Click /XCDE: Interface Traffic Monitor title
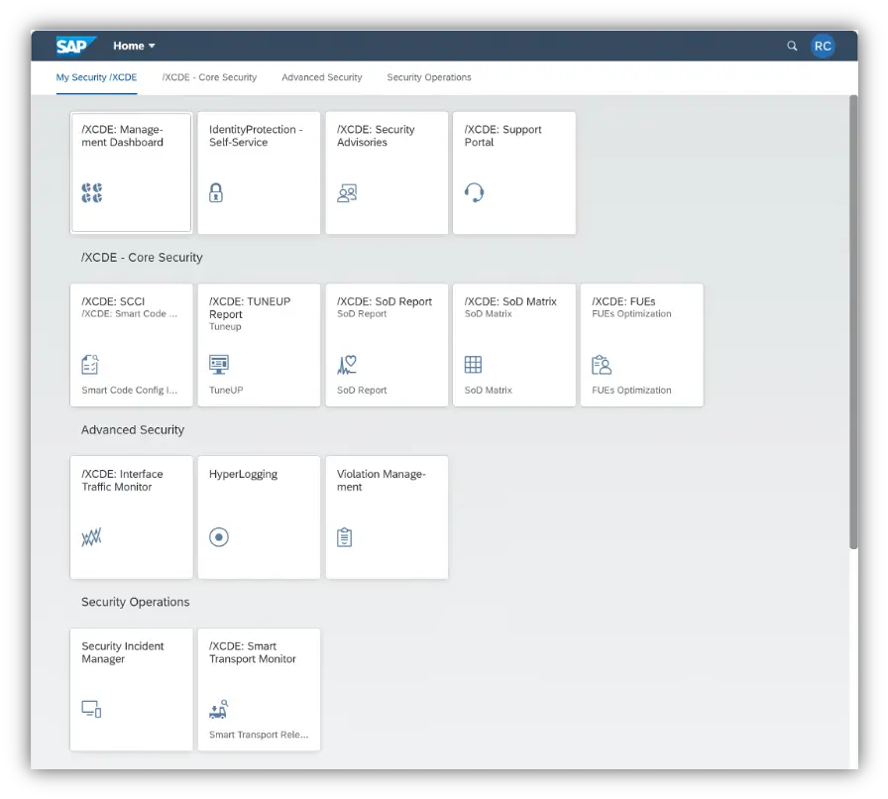This screenshot has height=799, width=888. tap(122, 481)
